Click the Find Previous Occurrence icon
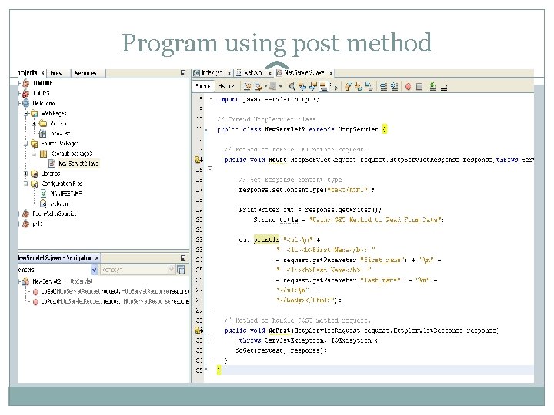Screen dimensions: 554x415 click(x=302, y=86)
